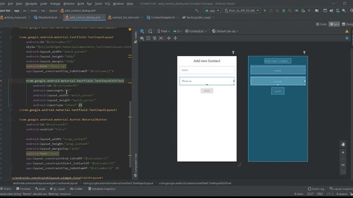This screenshot has height=198, width=353.
Task: Open the Tools menu
Action: point(98,4)
